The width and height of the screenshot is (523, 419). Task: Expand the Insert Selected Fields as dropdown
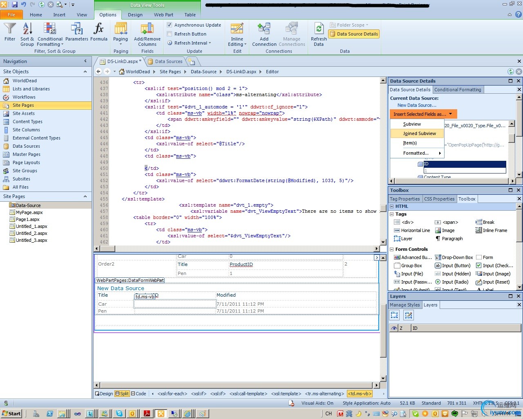click(422, 114)
